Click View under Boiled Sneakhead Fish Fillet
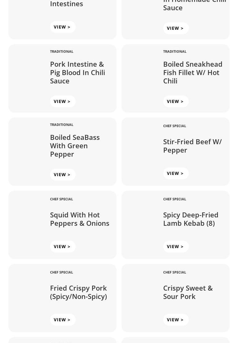Screen dimensions: 238x343 tap(176, 101)
